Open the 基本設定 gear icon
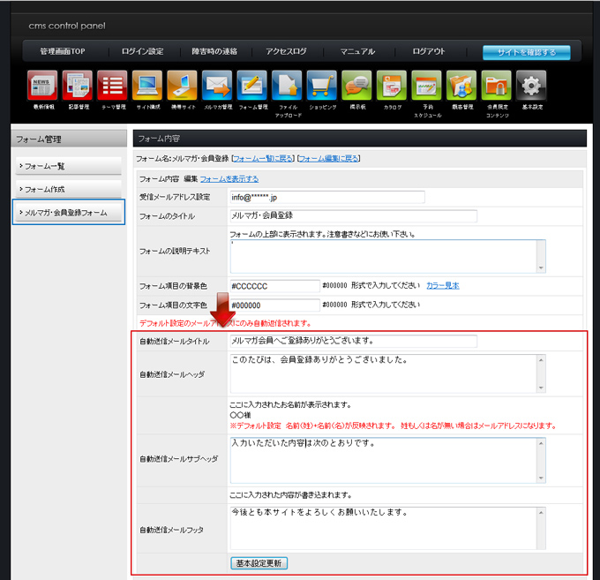The width and height of the screenshot is (600, 580). coord(531,86)
